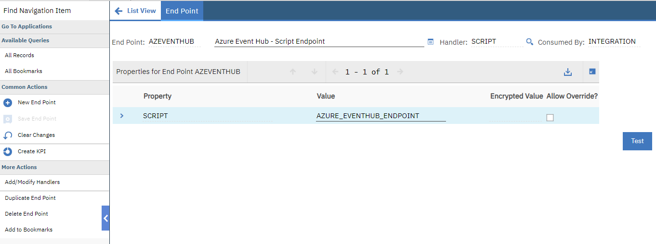656x244 pixels.
Task: Collapse the left navigation side panel
Action: tap(105, 218)
